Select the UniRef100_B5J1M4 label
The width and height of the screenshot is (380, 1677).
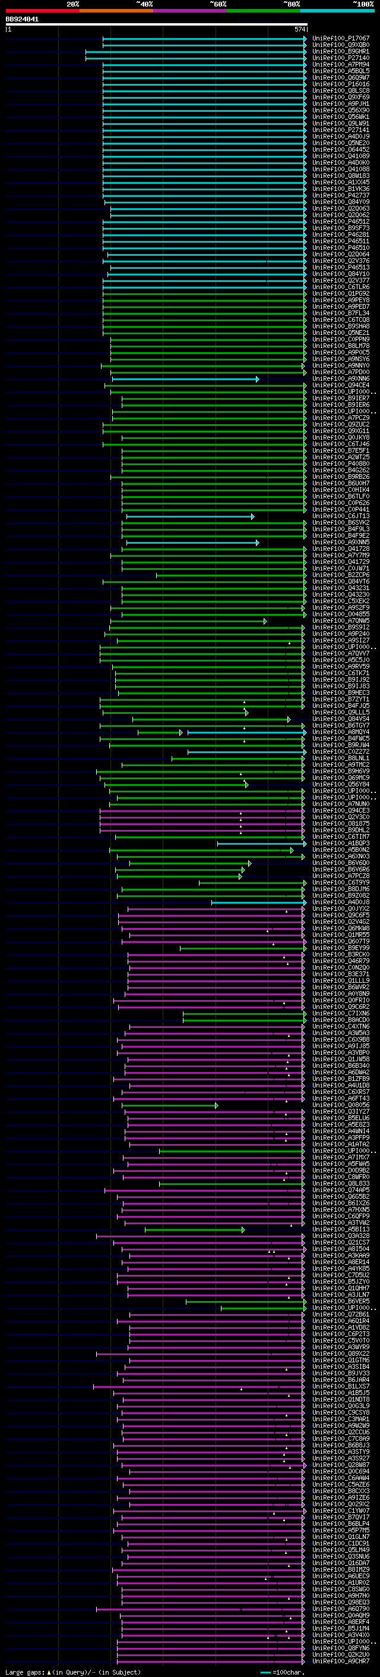(341, 1628)
